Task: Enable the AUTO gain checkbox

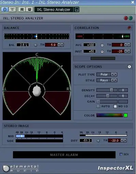Action: tap(98, 106)
